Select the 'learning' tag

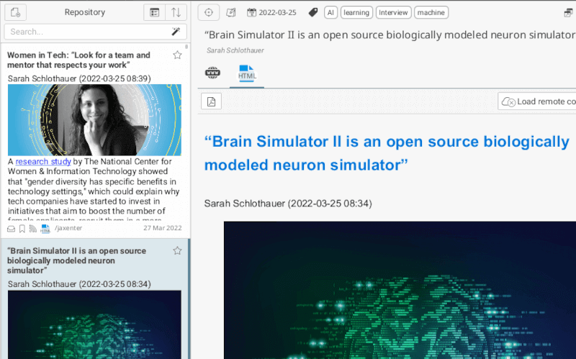pos(356,12)
